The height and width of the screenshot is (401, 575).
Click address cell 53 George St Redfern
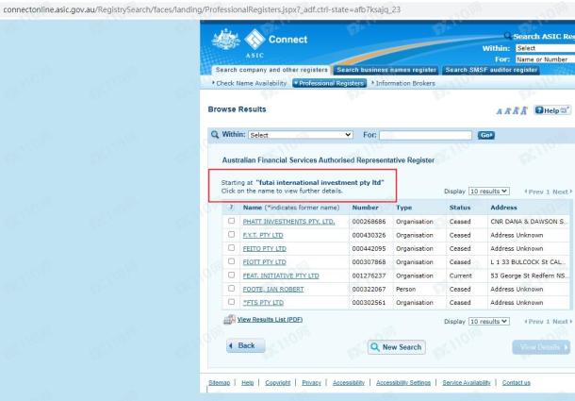[528, 276]
